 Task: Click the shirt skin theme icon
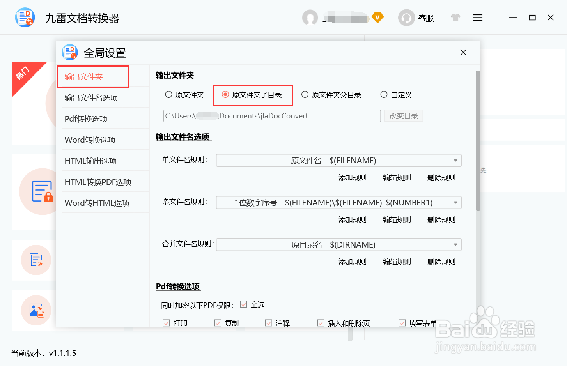tap(455, 18)
